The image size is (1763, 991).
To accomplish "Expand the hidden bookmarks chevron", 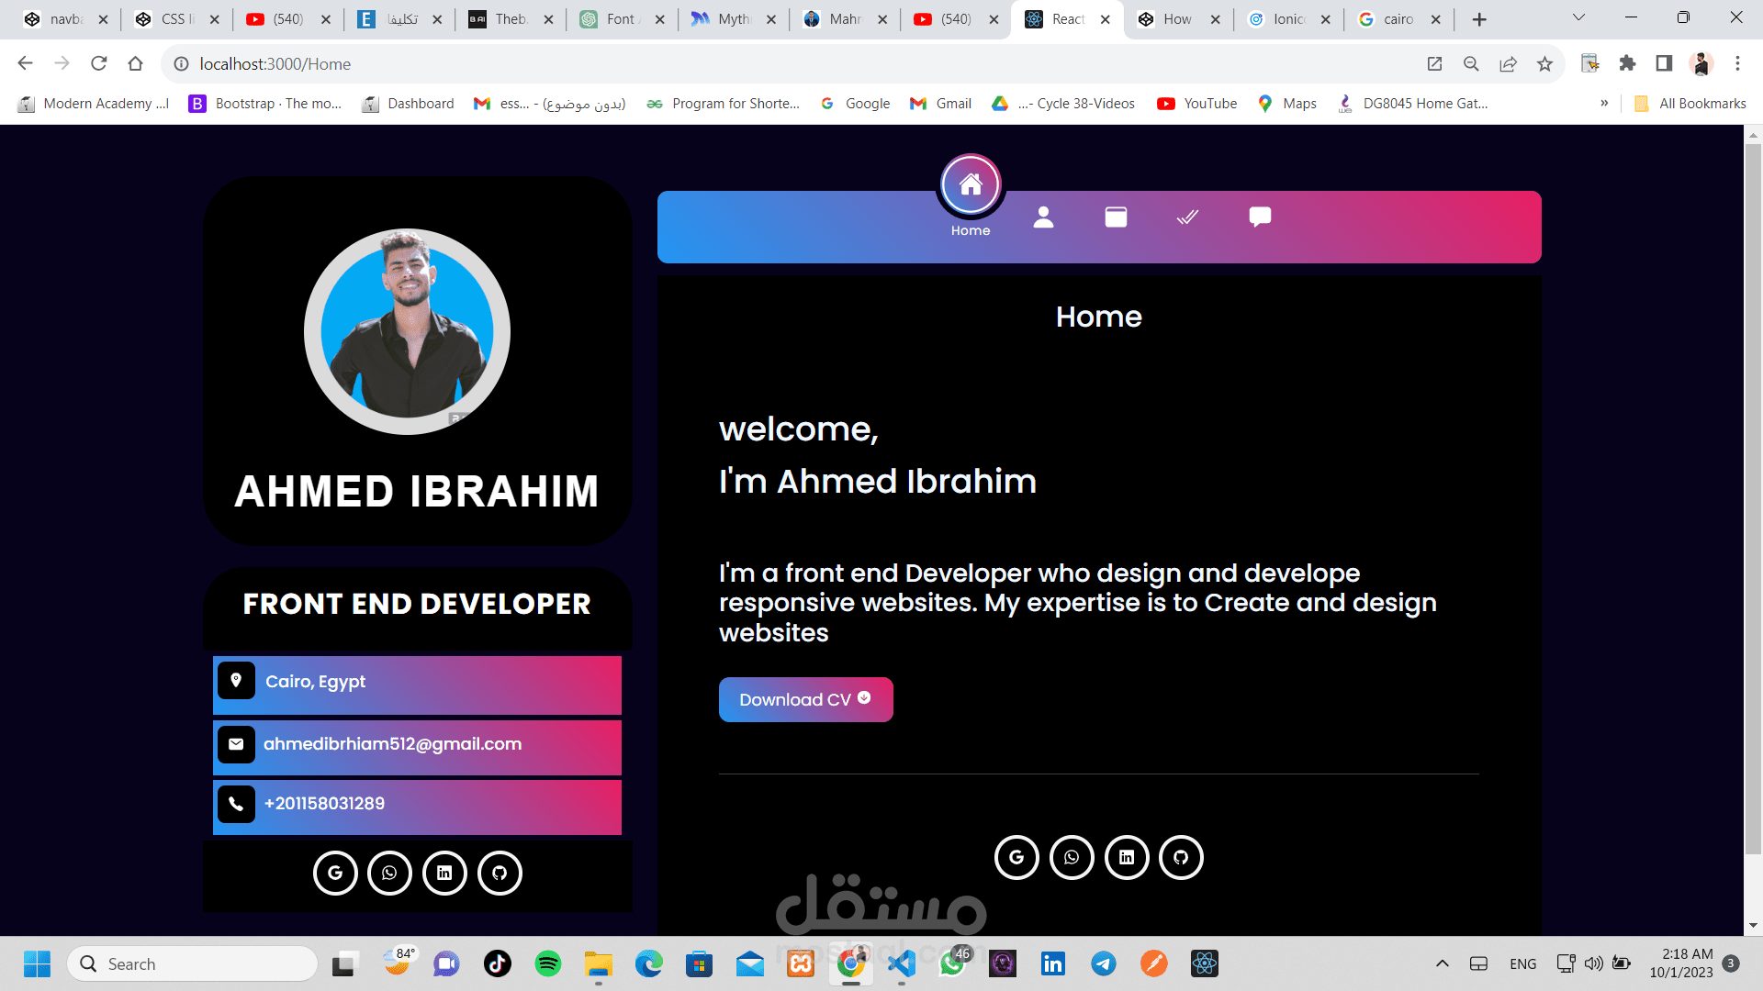I will [1604, 103].
